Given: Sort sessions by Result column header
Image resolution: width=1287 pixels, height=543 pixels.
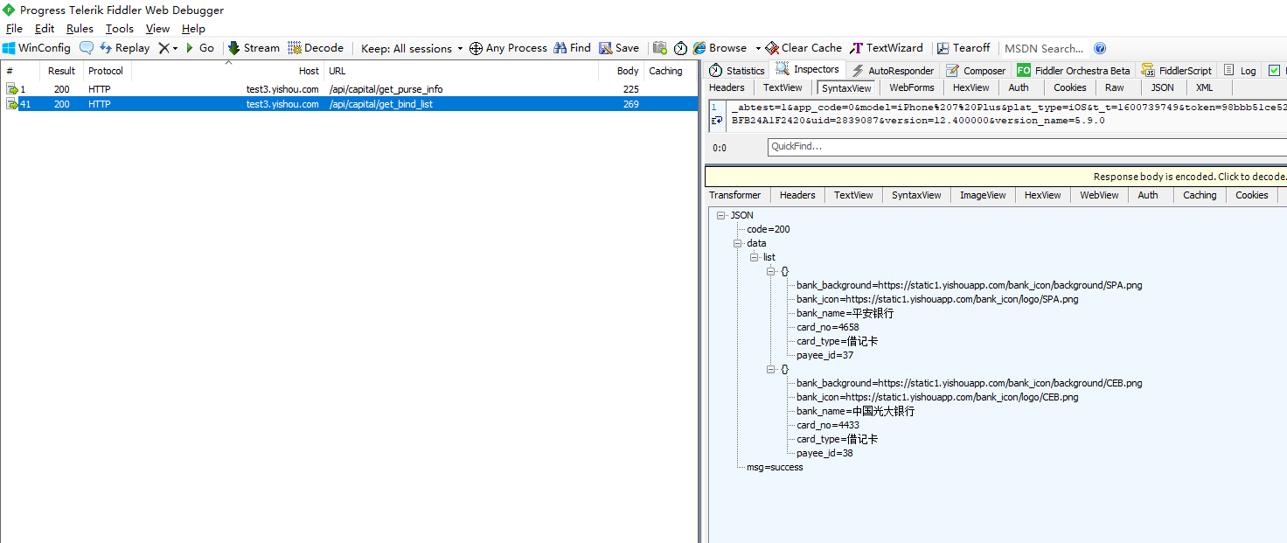Looking at the screenshot, I should pos(62,71).
